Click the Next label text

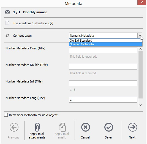click(132, 137)
